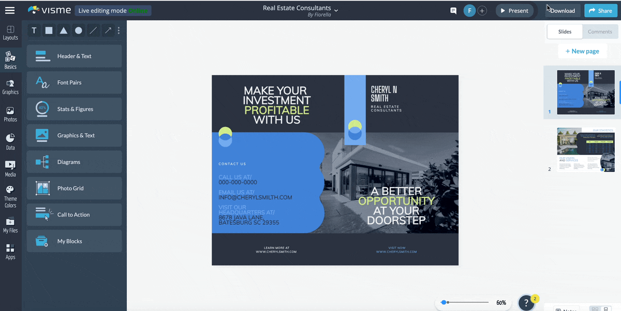
Task: Select the rectangle shape tool
Action: point(48,30)
